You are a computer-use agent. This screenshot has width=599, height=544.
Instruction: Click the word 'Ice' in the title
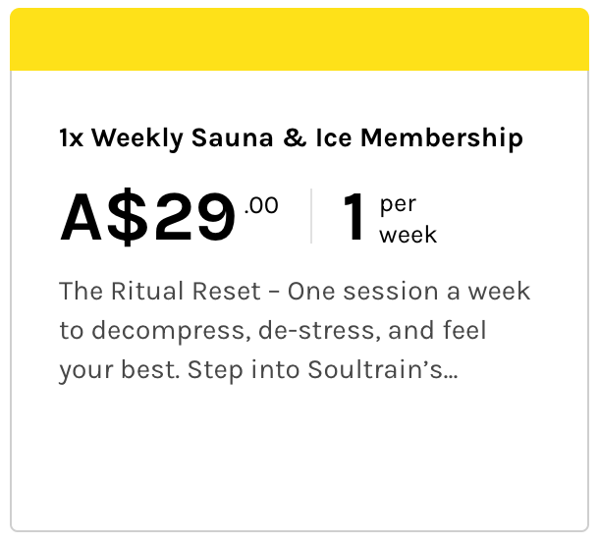[x=334, y=137]
